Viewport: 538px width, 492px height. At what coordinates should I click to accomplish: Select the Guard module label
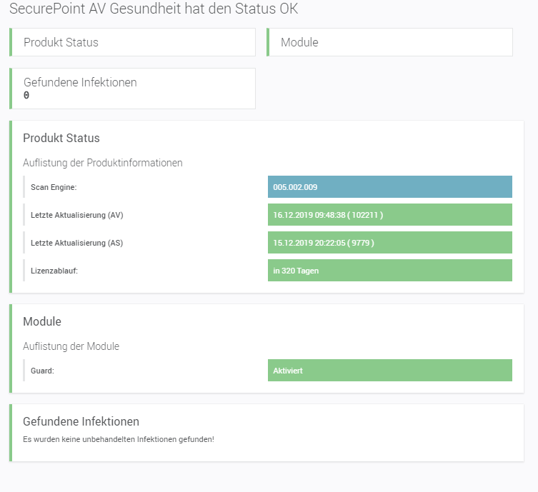(x=43, y=371)
